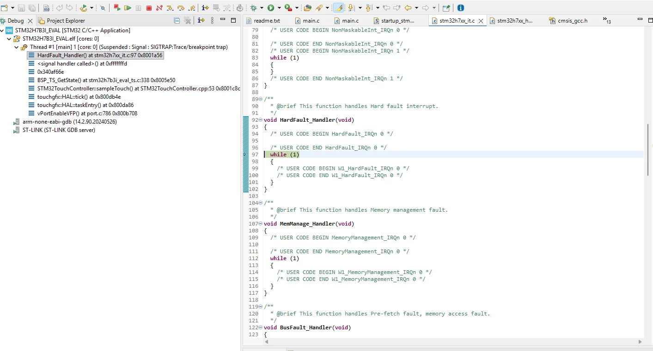Collapse Thread #1 tree node
This screenshot has height=351, width=653.
pos(16,47)
